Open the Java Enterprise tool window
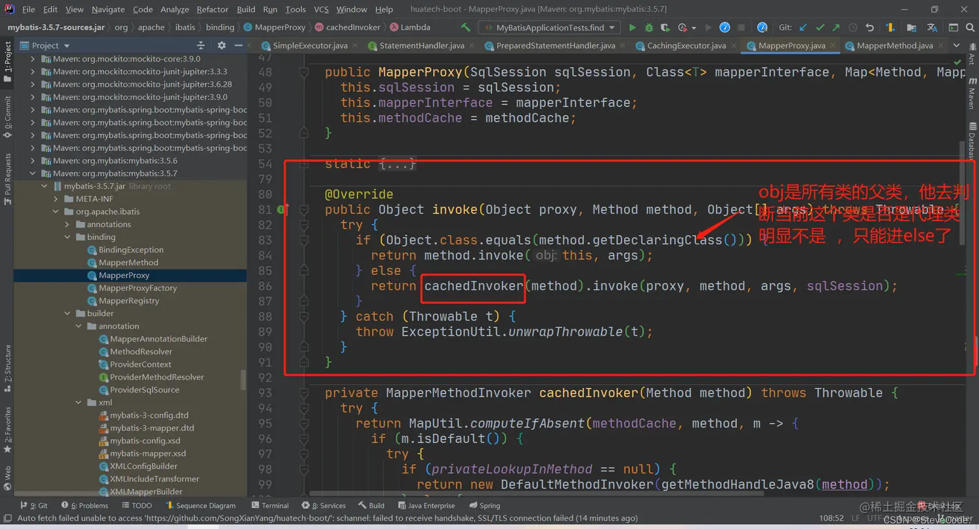Screen dimensions: 979x529 point(426,506)
